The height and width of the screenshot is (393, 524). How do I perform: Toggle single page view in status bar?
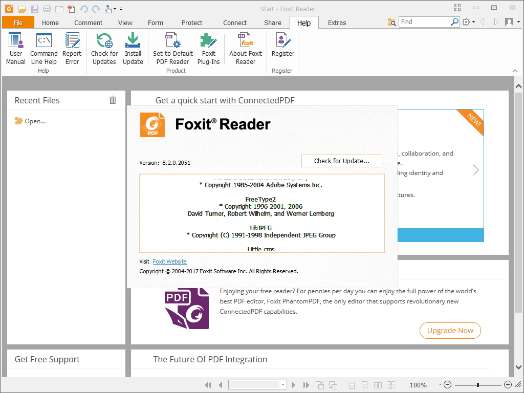tap(351, 384)
